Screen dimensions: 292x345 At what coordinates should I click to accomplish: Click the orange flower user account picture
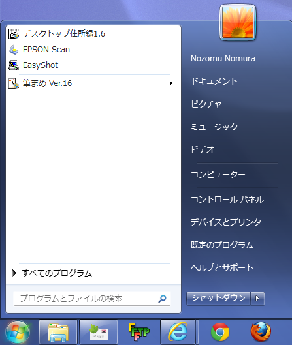(x=238, y=22)
